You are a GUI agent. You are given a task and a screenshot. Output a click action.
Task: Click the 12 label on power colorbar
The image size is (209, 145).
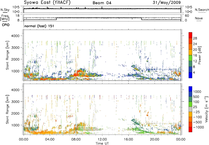(195, 61)
